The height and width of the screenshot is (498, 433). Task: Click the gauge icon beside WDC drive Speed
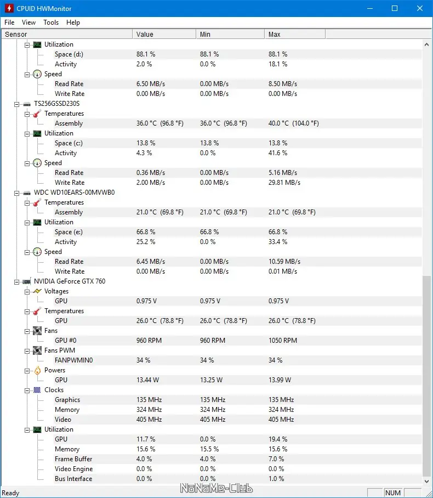tap(37, 252)
